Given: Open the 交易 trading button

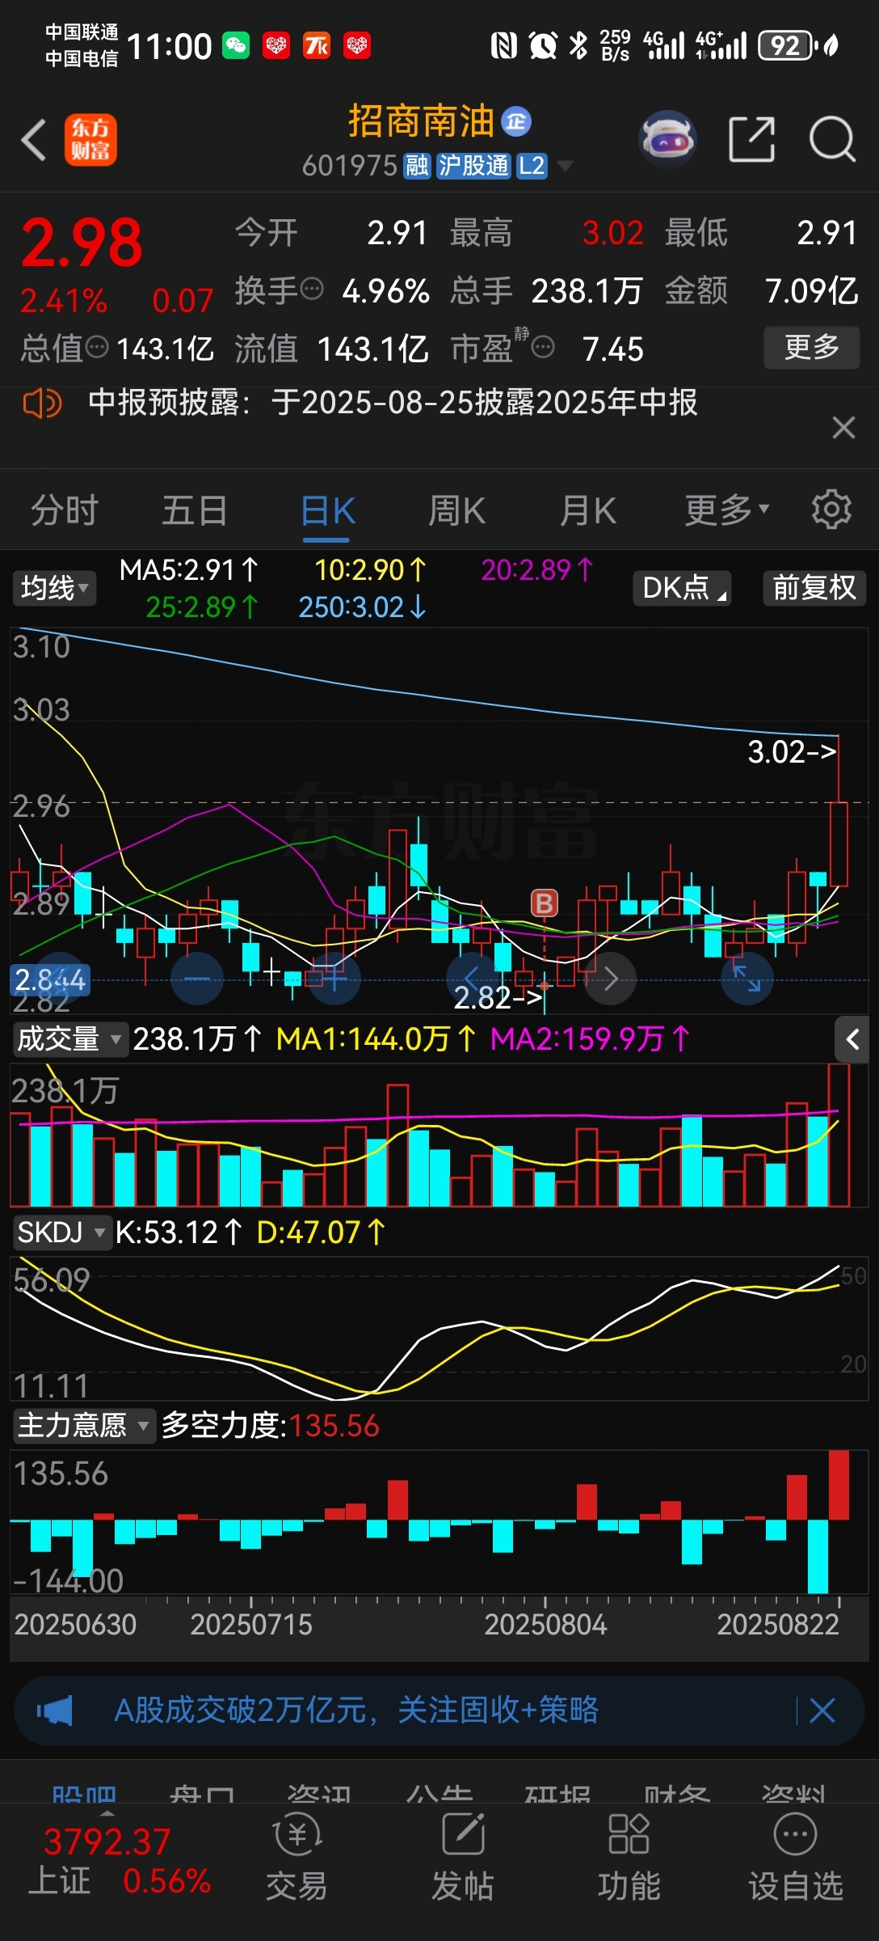Looking at the screenshot, I should (297, 1858).
